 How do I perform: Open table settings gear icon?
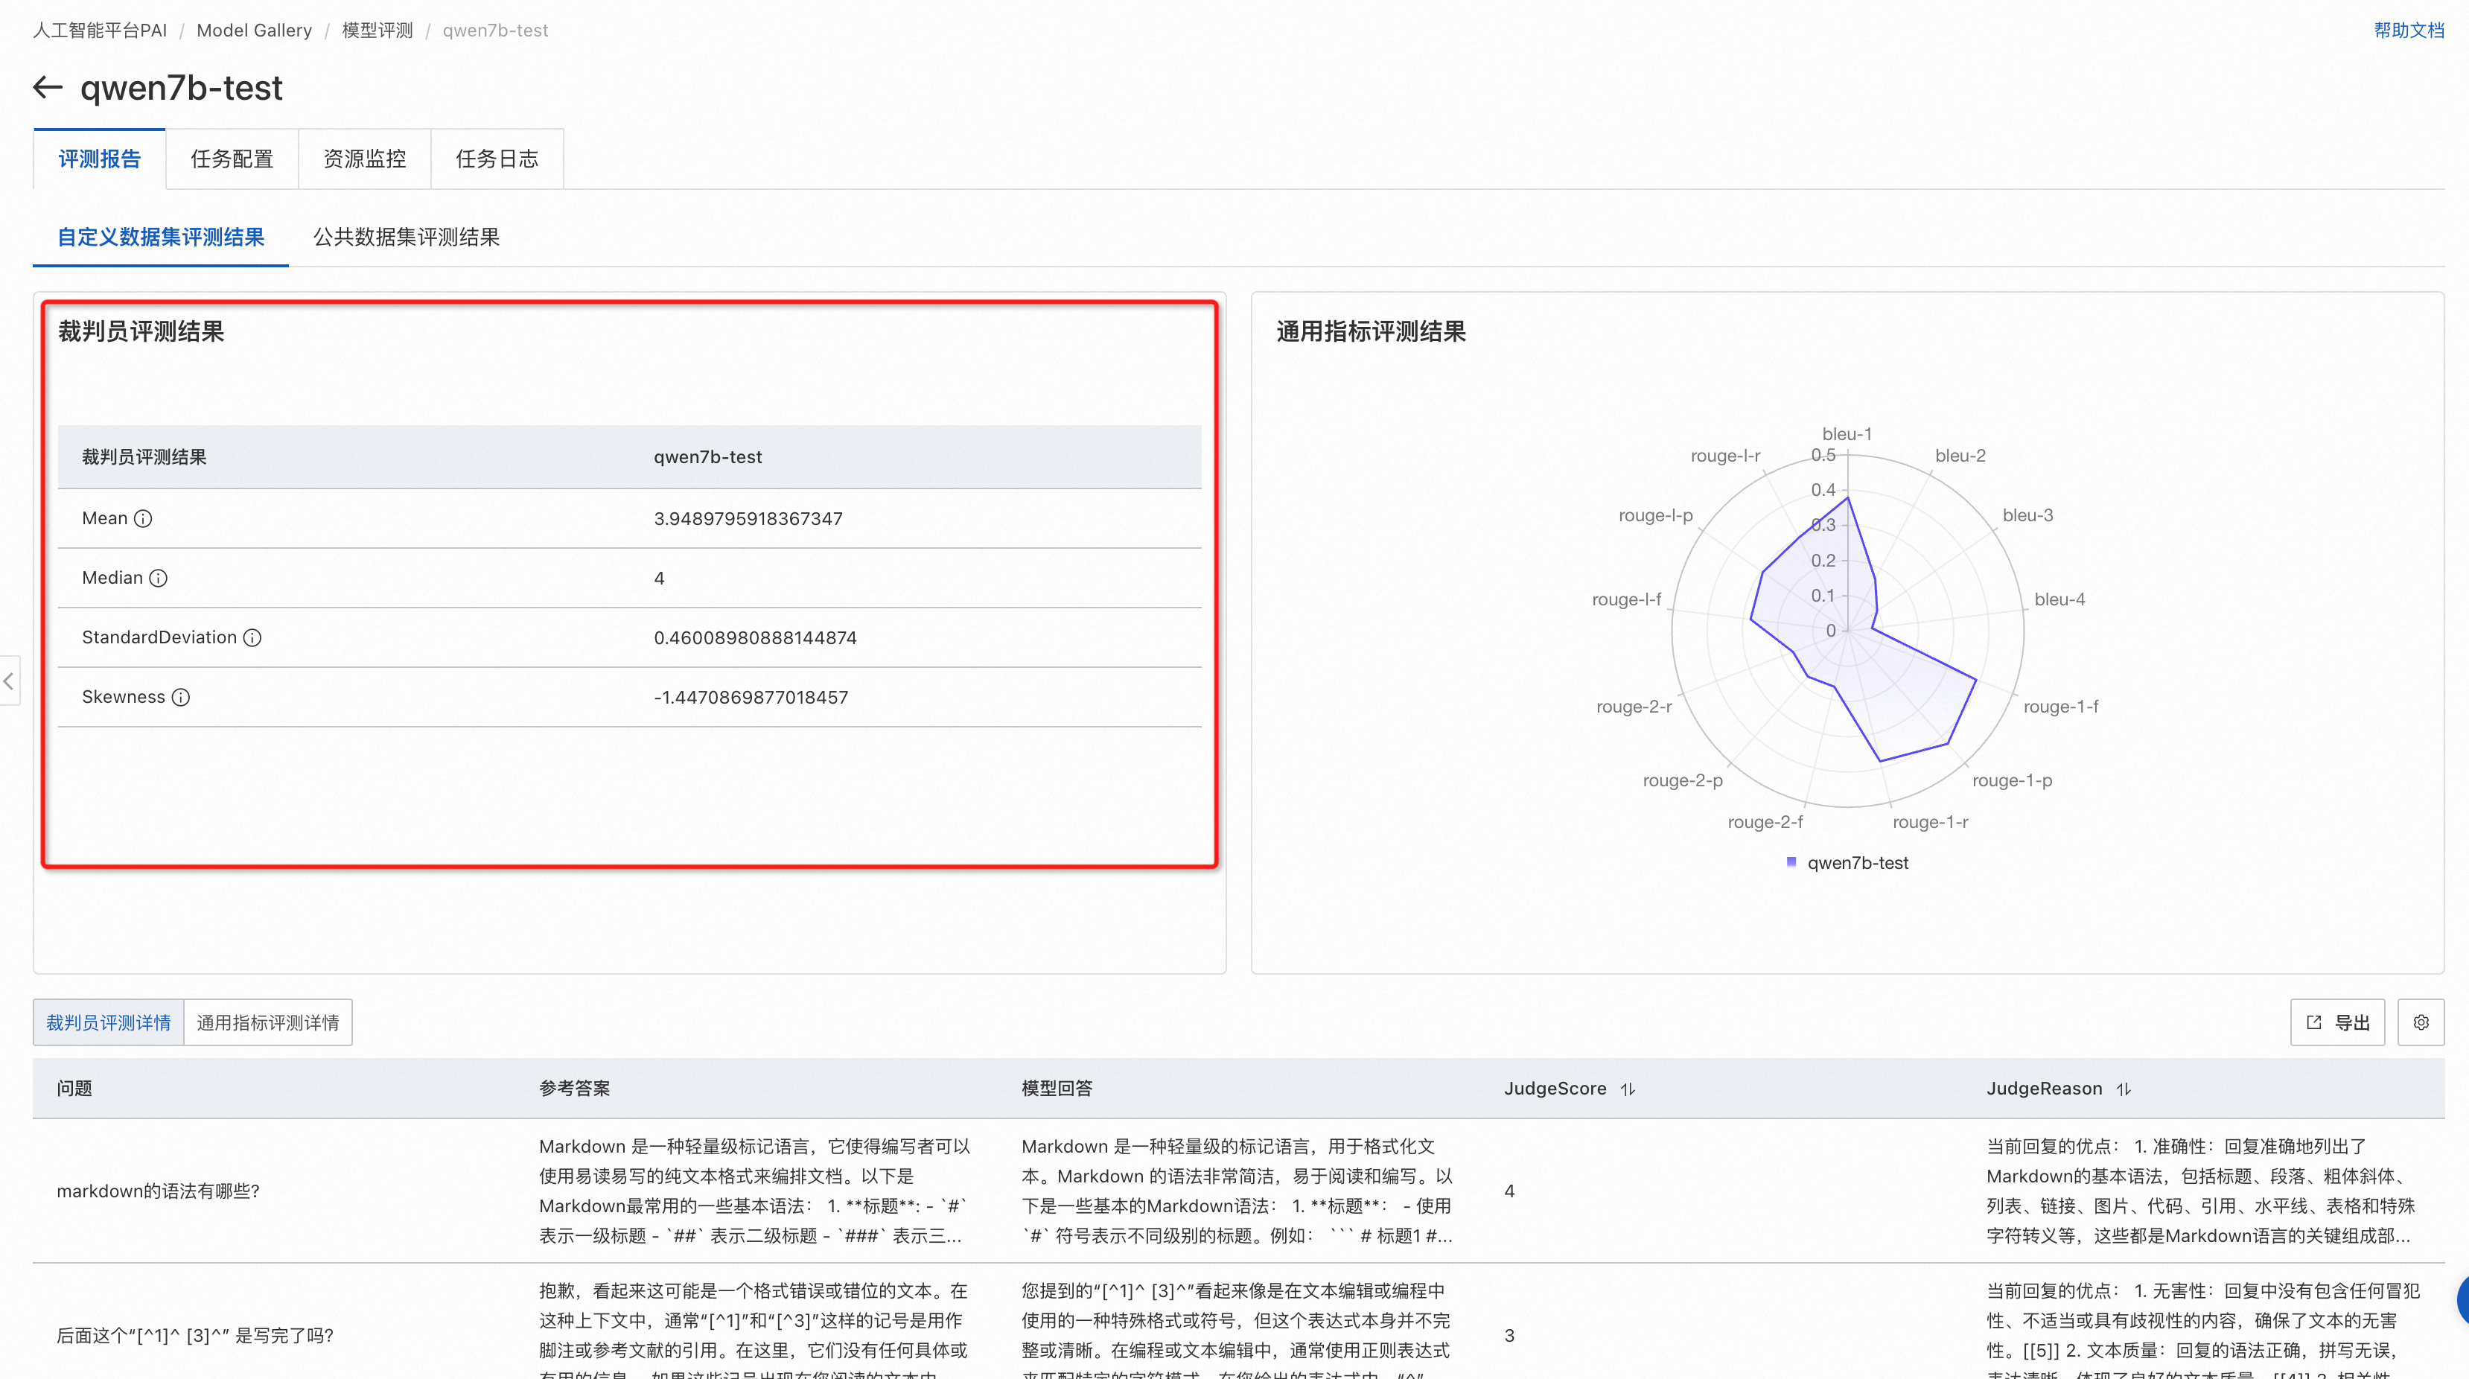(2421, 1022)
